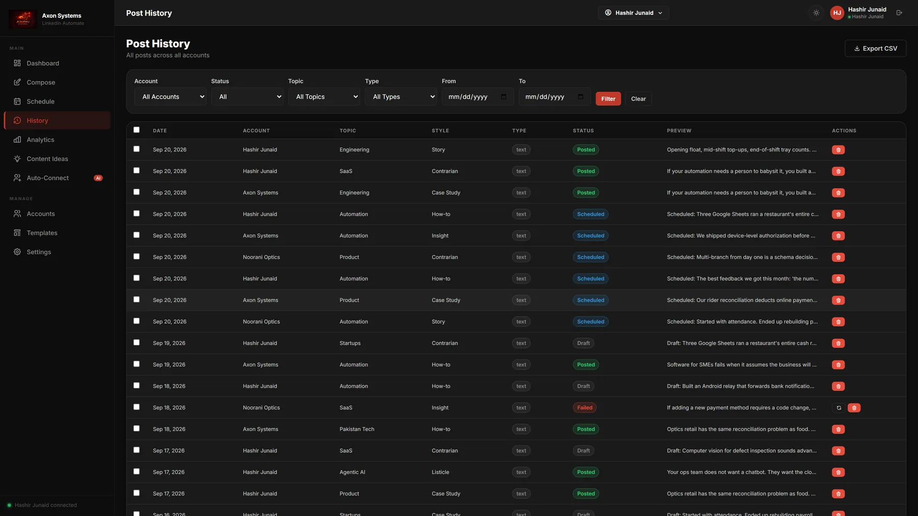Open the Hashir Junaid account switcher dropdown
The width and height of the screenshot is (918, 516).
633,13
